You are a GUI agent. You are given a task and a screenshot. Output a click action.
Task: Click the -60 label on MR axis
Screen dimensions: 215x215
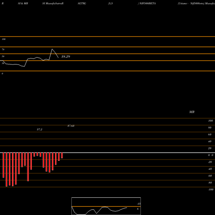(x=210, y=176)
